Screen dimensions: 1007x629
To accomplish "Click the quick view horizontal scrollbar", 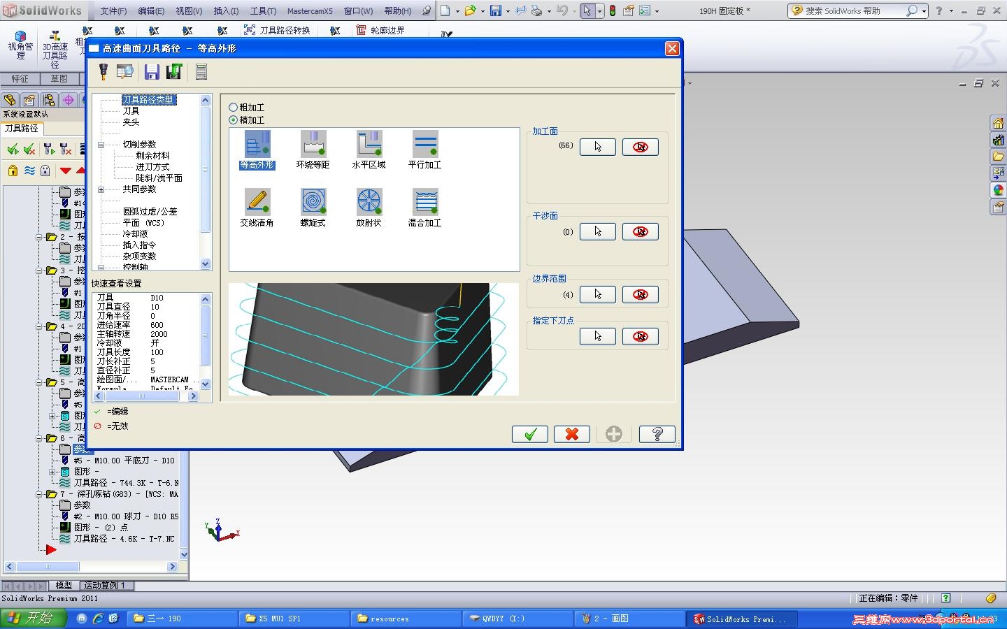I will pyautogui.click(x=145, y=396).
